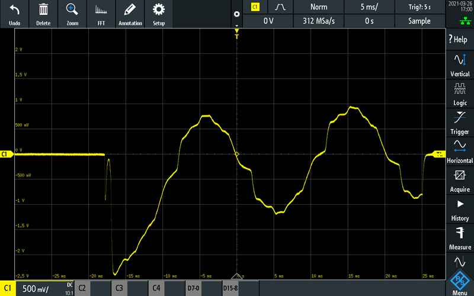
Task: Open the Acquire settings menu
Action: [x=460, y=181]
